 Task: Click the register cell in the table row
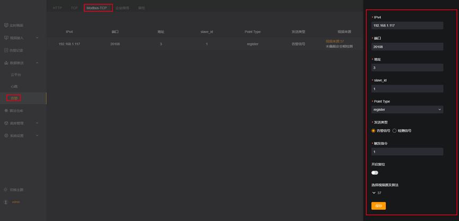click(253, 44)
